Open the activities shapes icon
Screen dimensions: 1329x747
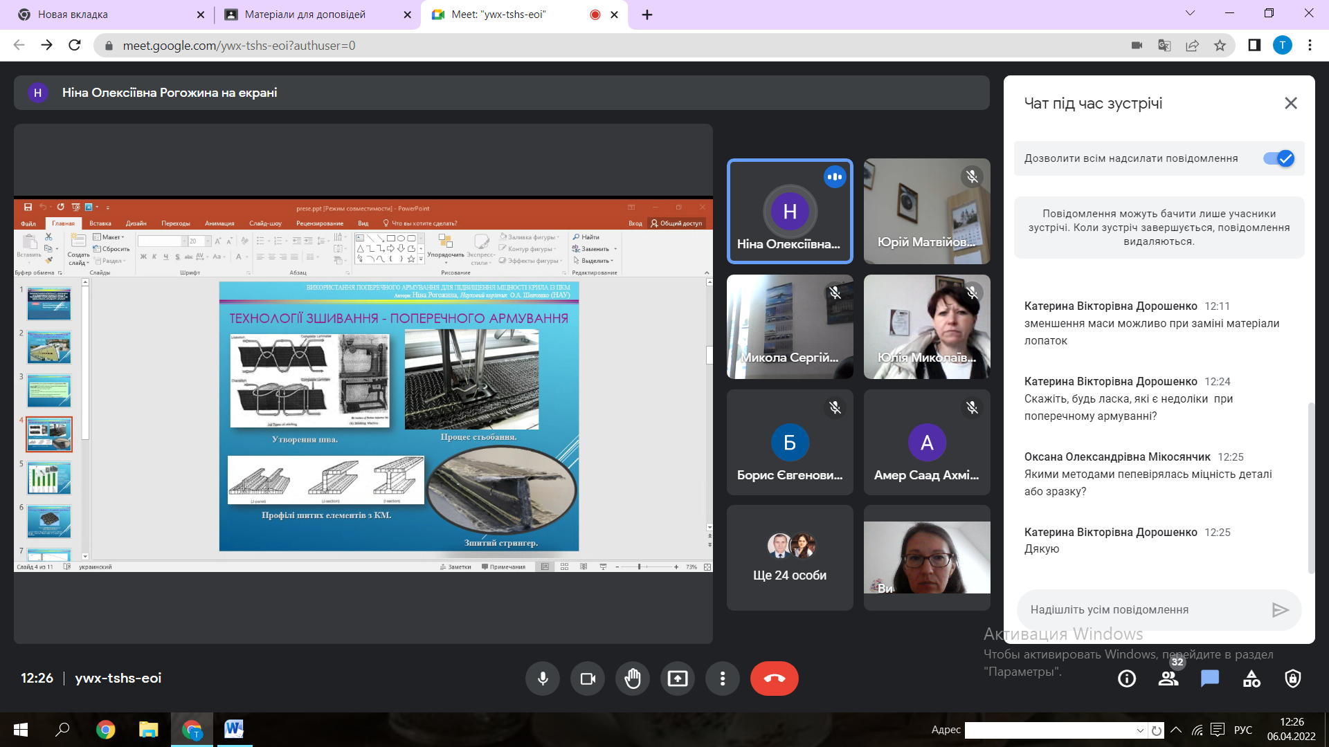1251,679
